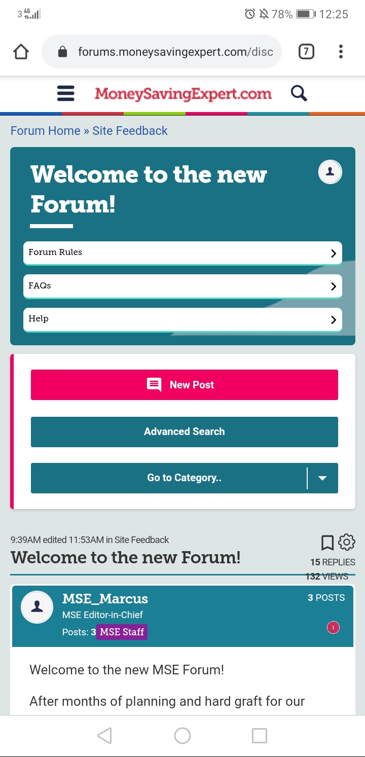Go to browser home icon
This screenshot has height=757, width=365.
tap(21, 52)
